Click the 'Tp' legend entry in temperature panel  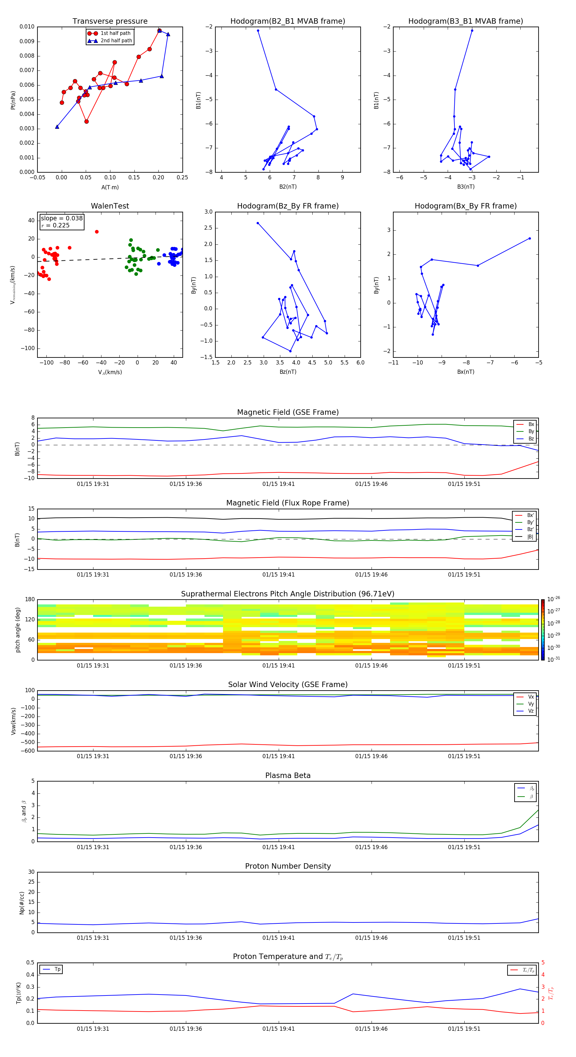(51, 969)
